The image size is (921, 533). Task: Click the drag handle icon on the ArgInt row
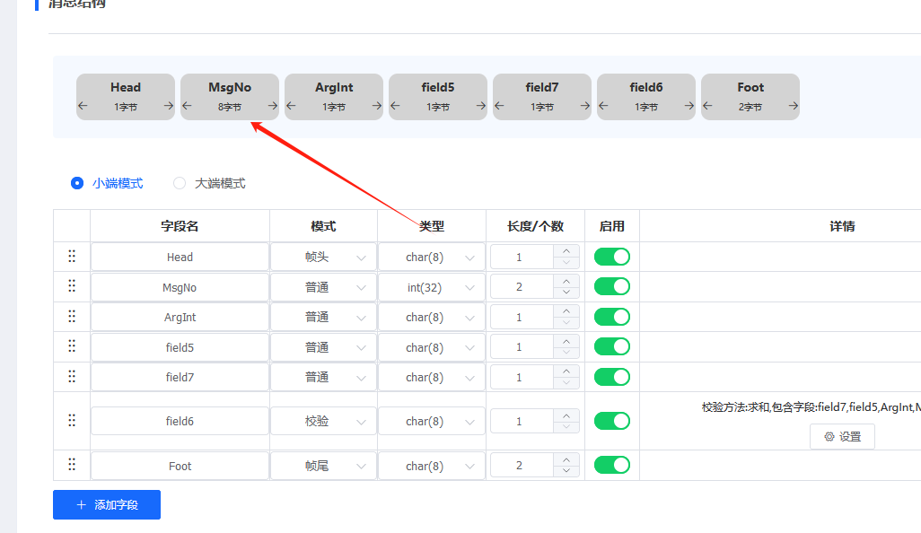coord(72,316)
